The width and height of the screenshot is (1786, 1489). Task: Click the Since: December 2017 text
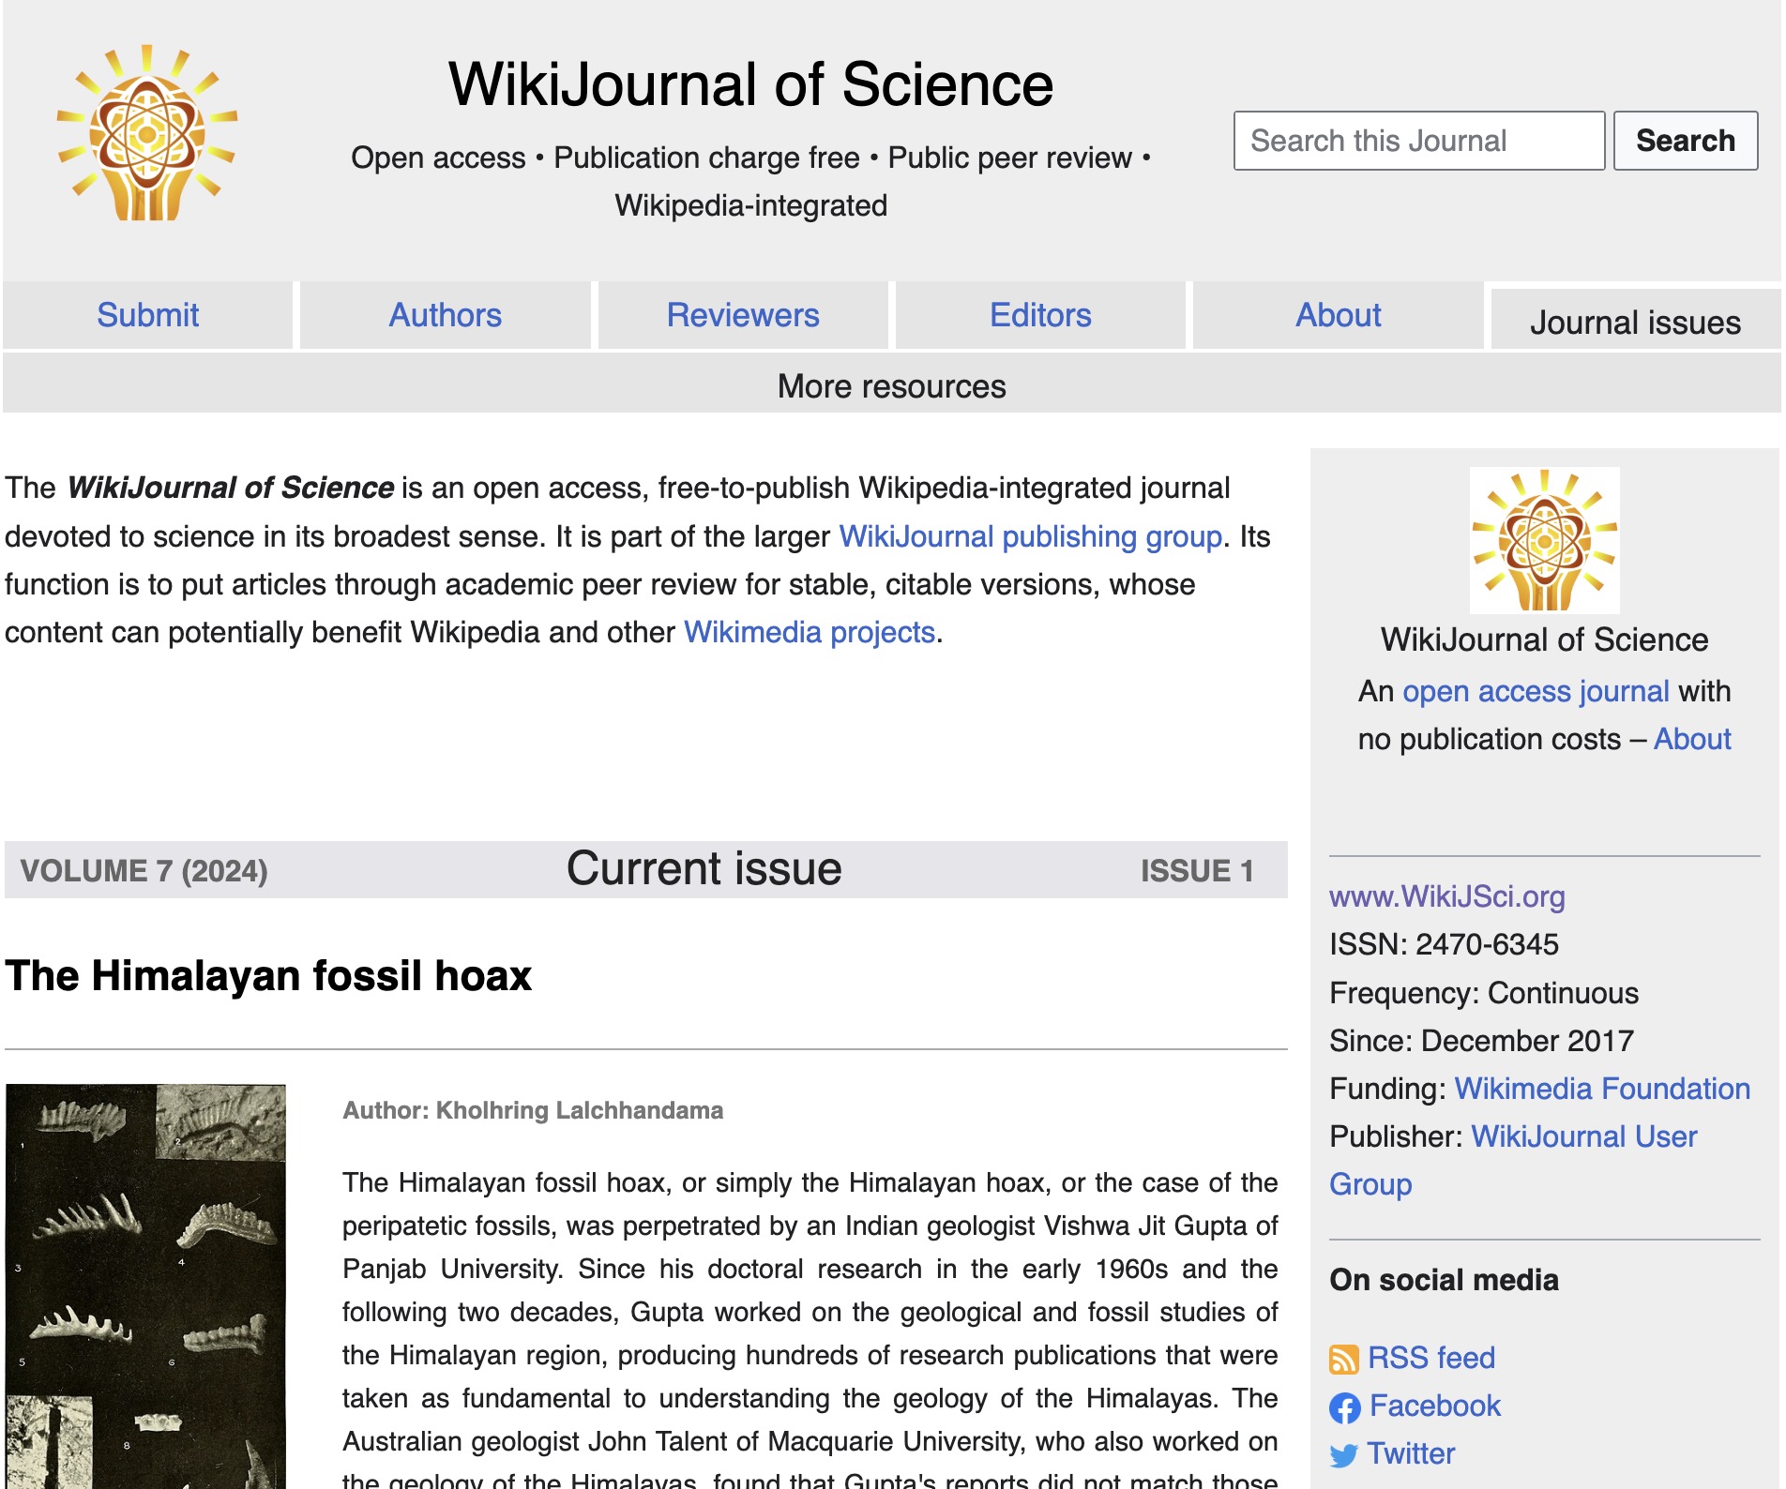(x=1481, y=1041)
